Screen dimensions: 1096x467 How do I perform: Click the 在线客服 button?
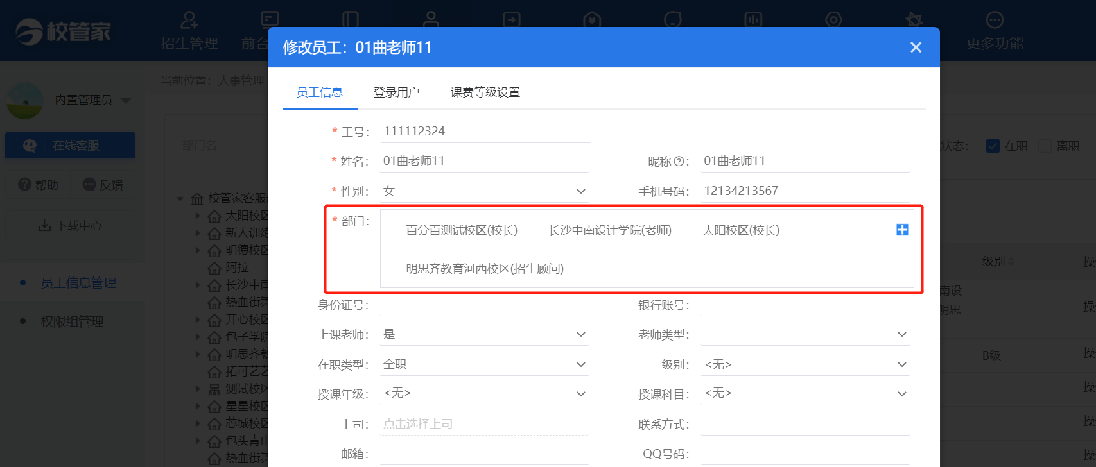point(71,146)
